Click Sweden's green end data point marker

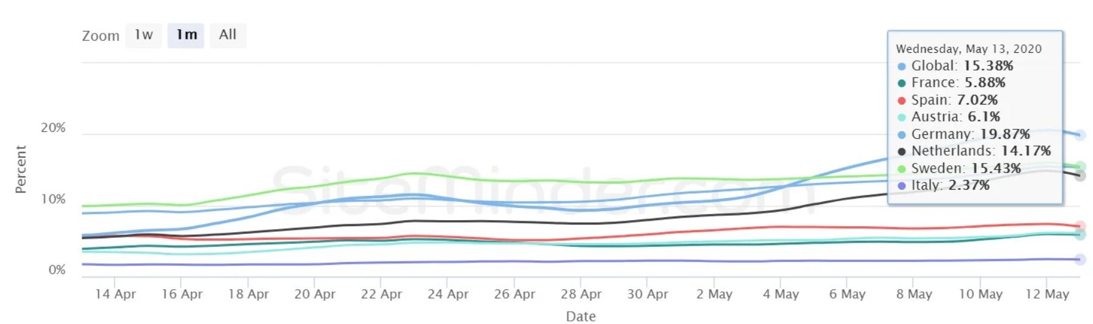[1080, 167]
